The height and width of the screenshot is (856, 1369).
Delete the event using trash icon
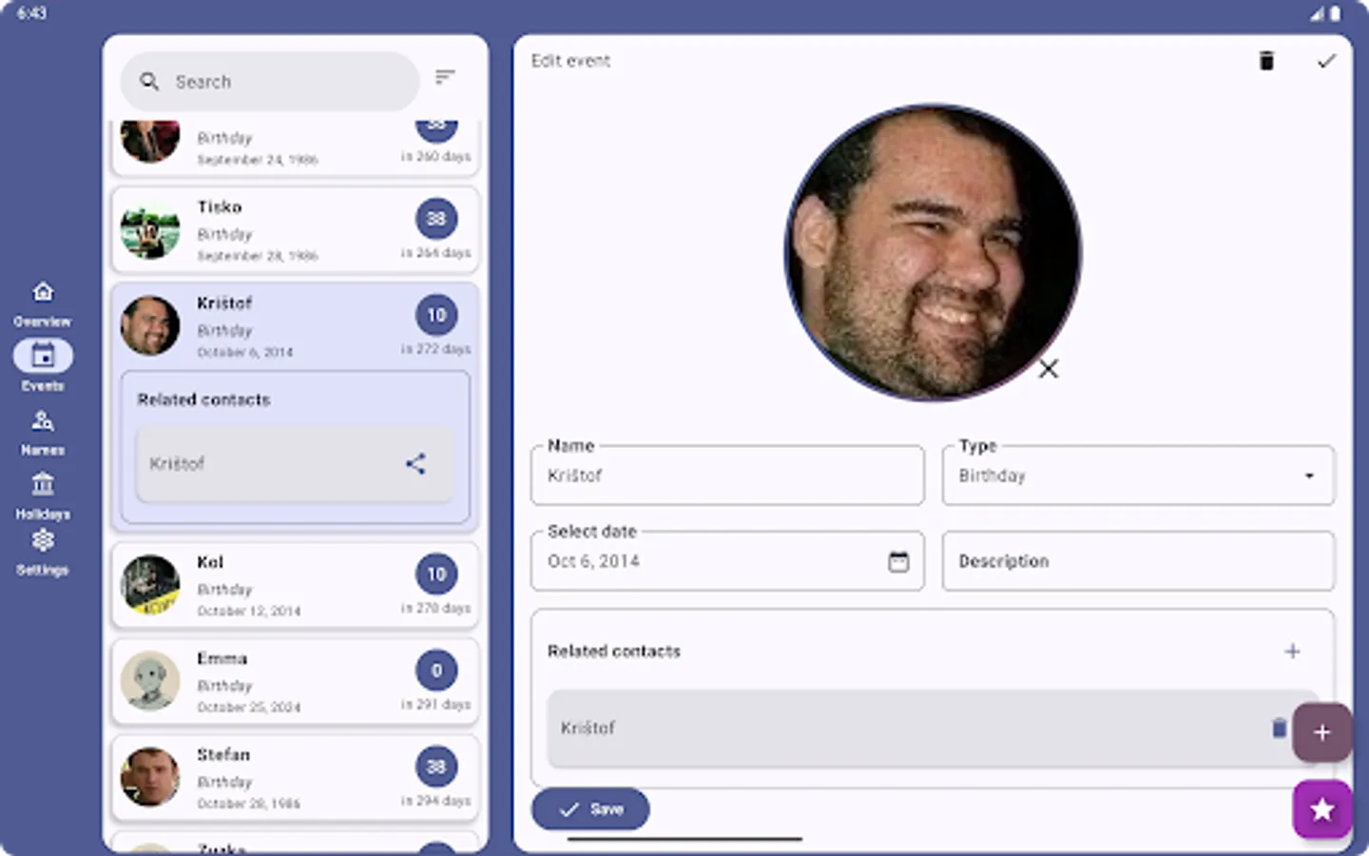point(1266,60)
